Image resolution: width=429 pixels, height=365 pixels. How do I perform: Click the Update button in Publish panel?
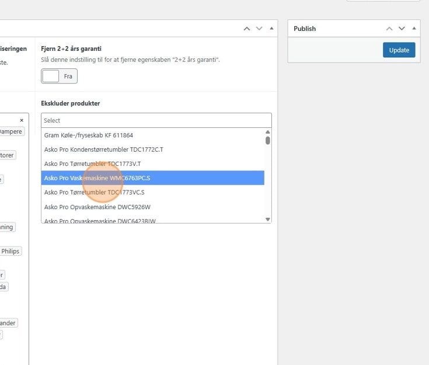tap(399, 50)
